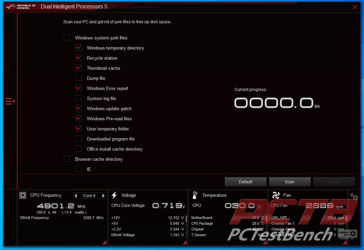Expand Voltage panel corner triangle
The height and width of the screenshot is (250, 364).
point(185,242)
